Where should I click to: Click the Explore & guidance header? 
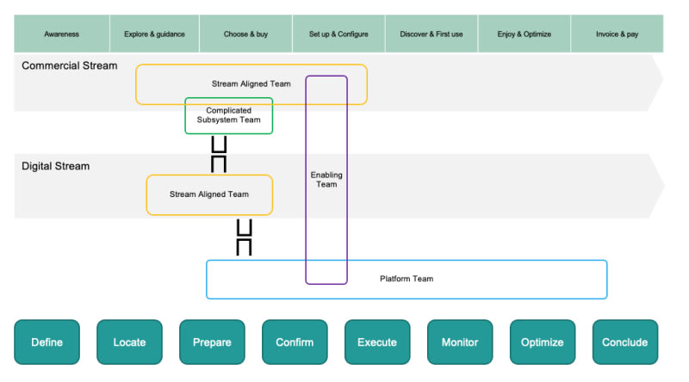click(154, 34)
